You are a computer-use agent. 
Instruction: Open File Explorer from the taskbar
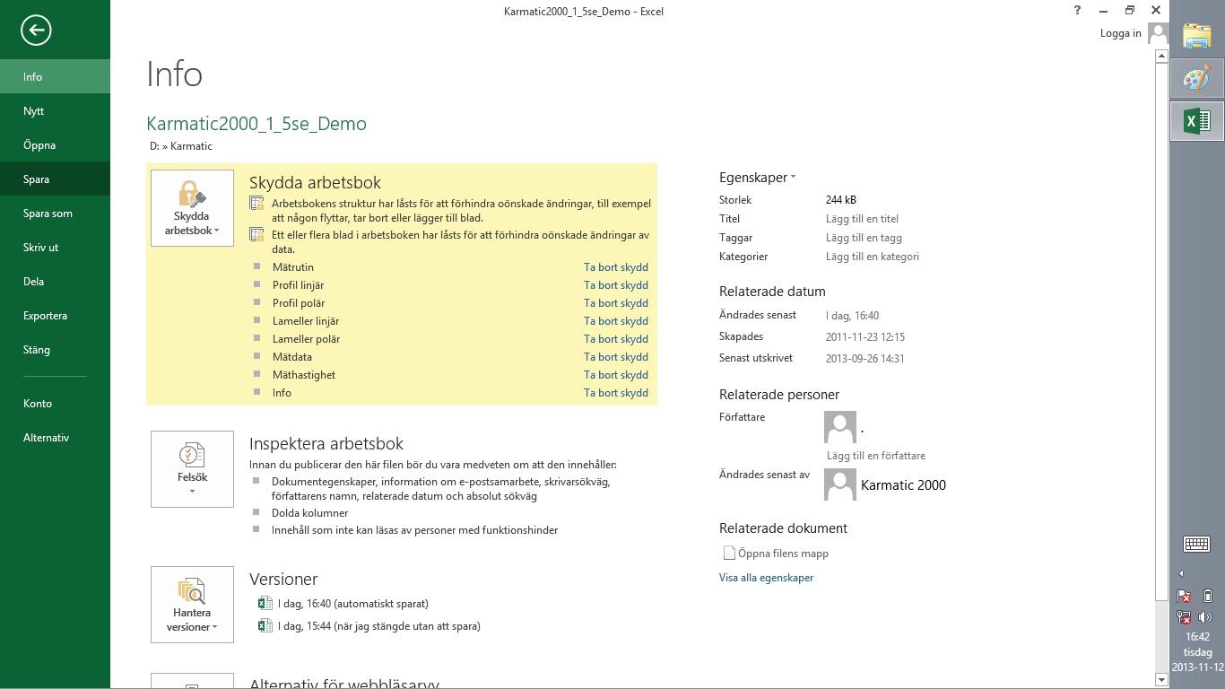(x=1197, y=37)
